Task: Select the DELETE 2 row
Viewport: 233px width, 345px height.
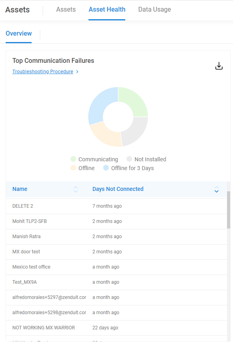Action: (x=116, y=206)
